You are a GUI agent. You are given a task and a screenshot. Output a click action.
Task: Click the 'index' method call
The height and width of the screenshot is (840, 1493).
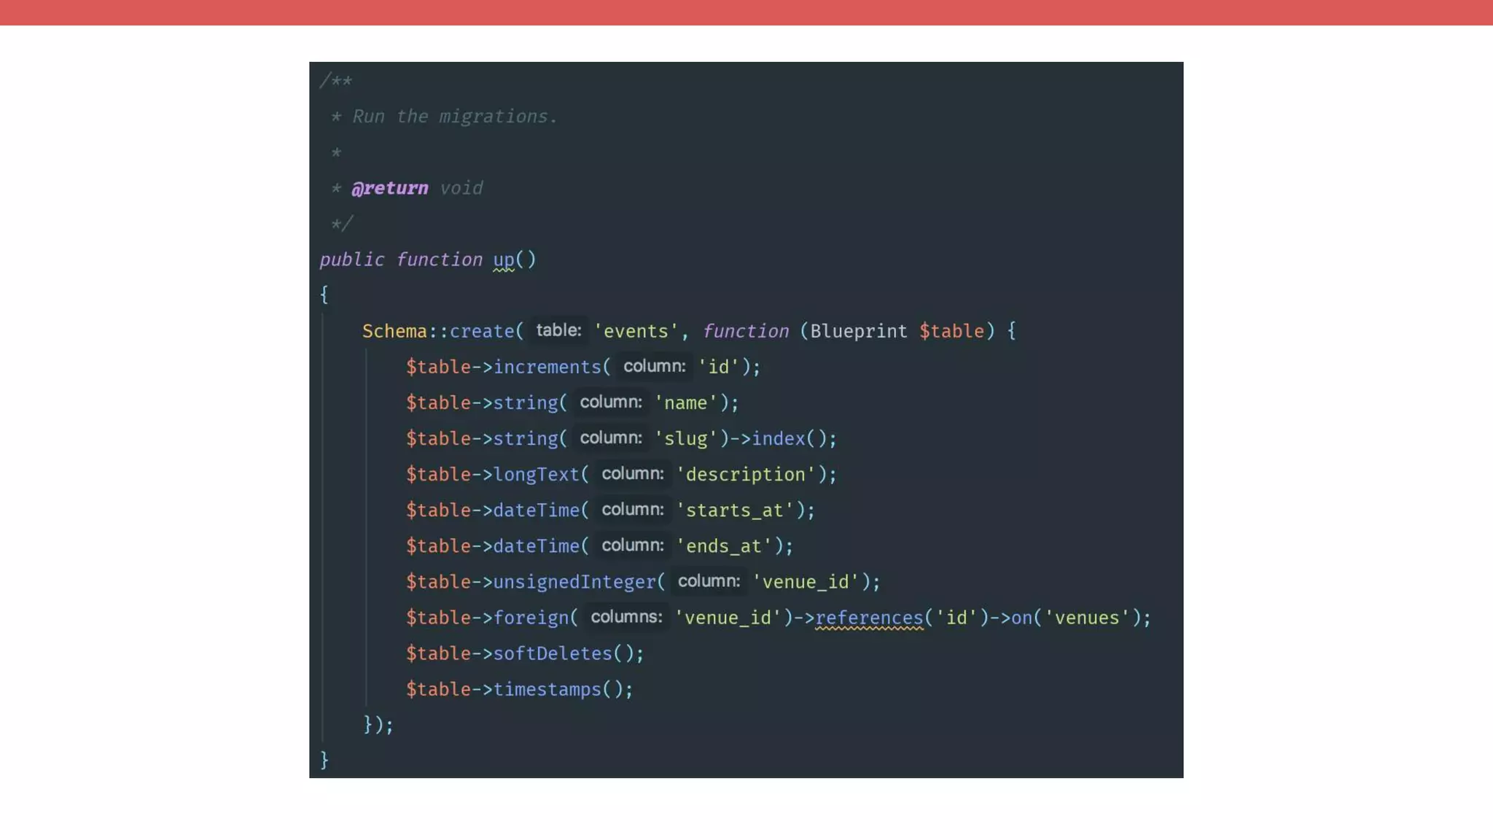tap(778, 438)
